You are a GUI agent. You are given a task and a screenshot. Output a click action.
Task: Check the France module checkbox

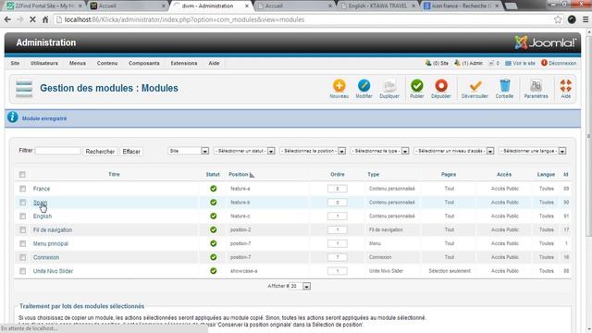(22, 189)
